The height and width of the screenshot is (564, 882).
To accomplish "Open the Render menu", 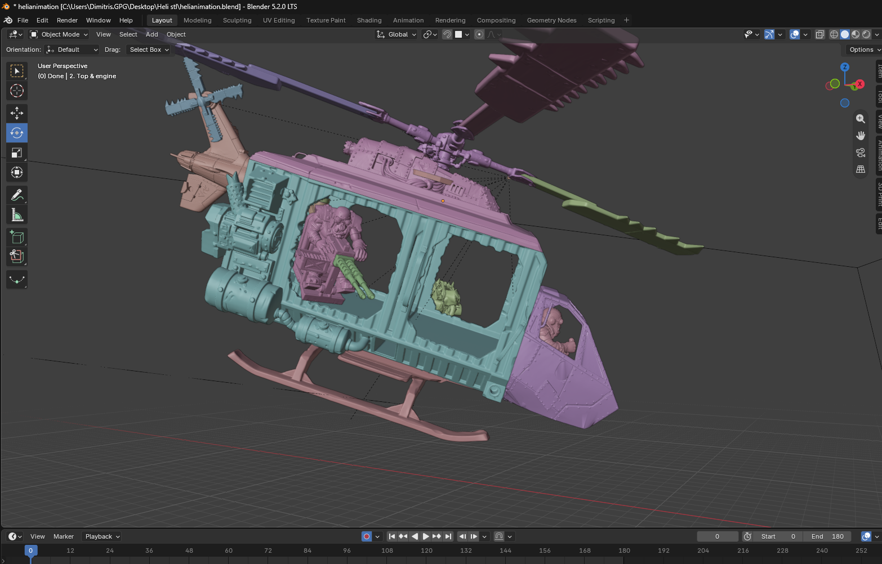I will tap(67, 20).
